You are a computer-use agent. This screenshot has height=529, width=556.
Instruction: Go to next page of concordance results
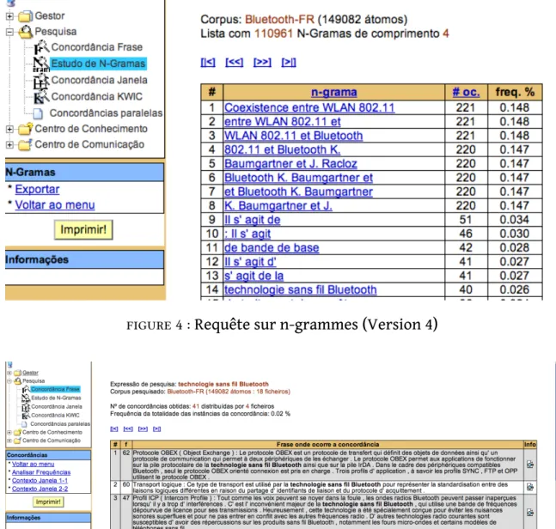click(x=143, y=429)
